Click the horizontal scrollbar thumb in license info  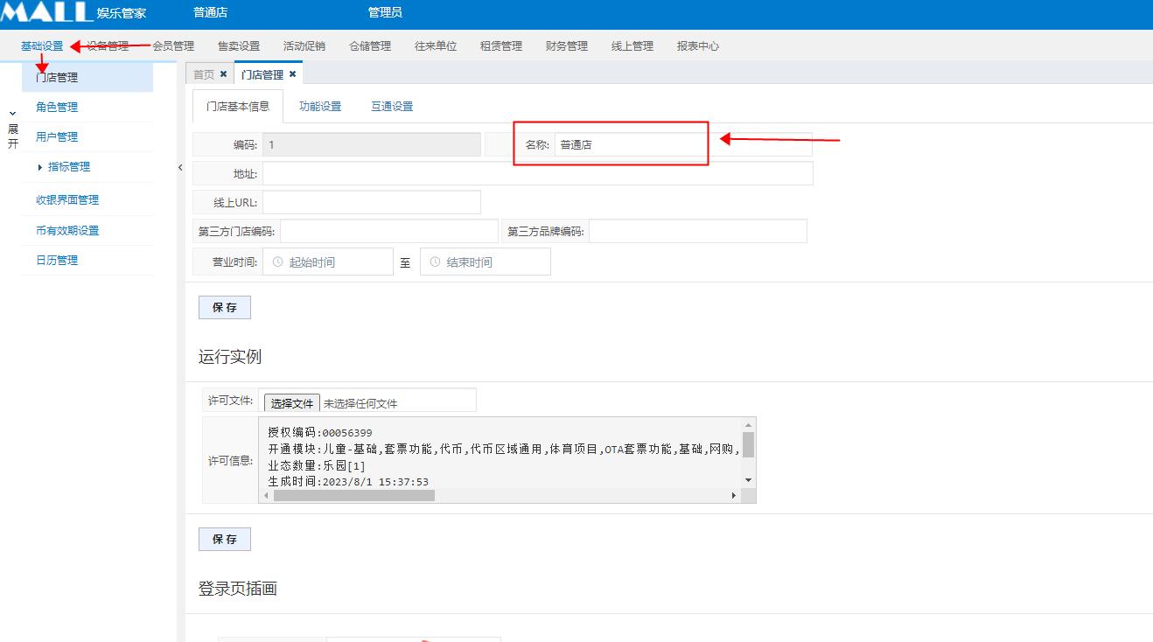[x=354, y=496]
